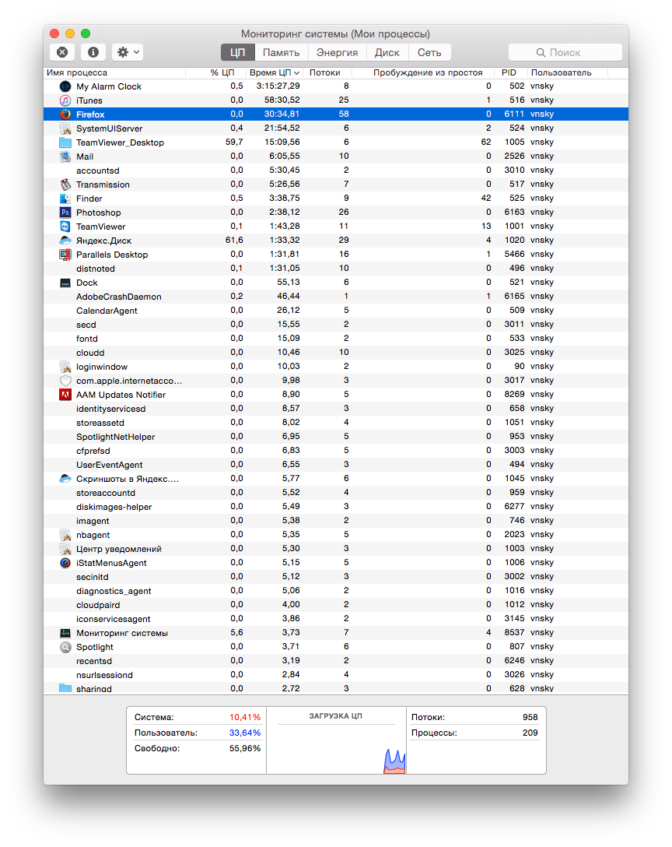Select the AdobeCrashDaemon process row
672x847 pixels.
click(x=336, y=297)
